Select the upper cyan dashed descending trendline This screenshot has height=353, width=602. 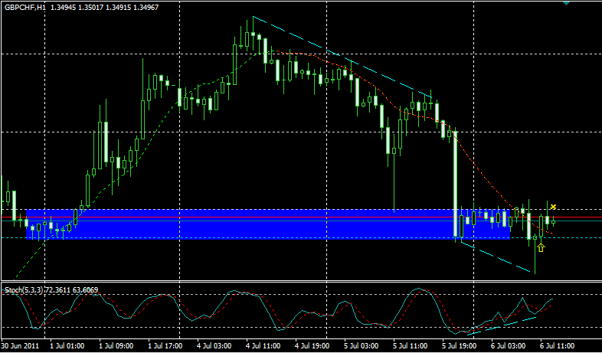(343, 57)
